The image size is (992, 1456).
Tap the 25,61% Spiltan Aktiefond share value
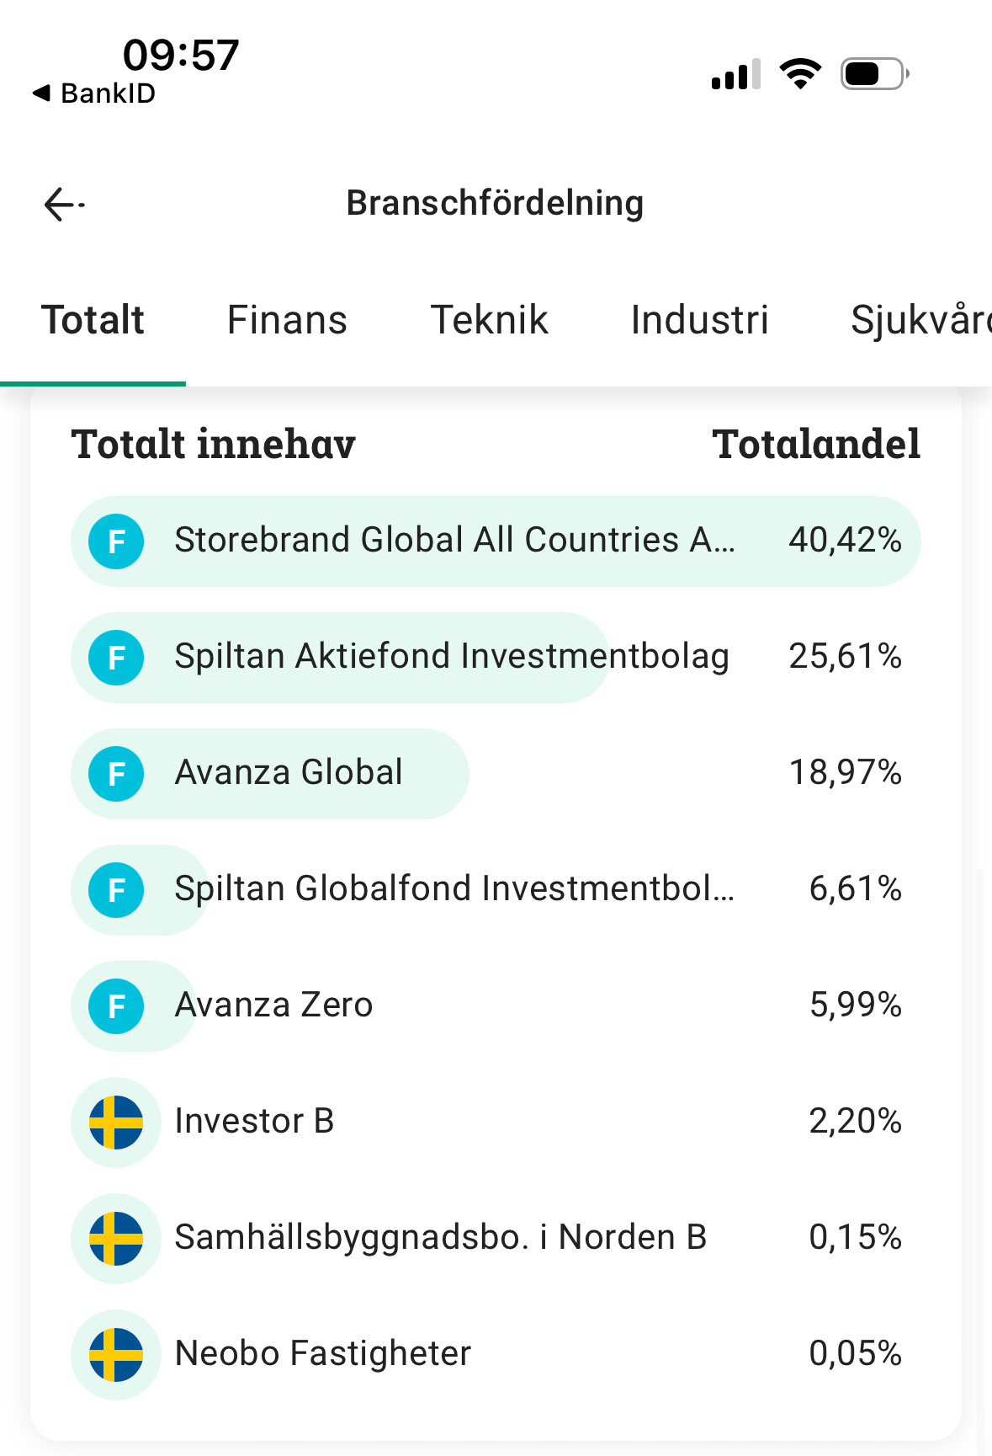tap(845, 657)
